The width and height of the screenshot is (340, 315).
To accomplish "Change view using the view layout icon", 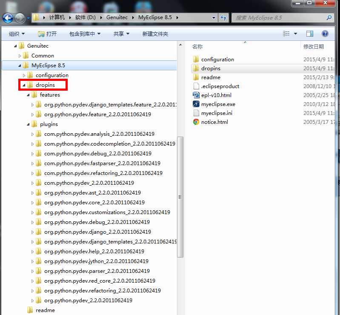I will click(x=286, y=34).
